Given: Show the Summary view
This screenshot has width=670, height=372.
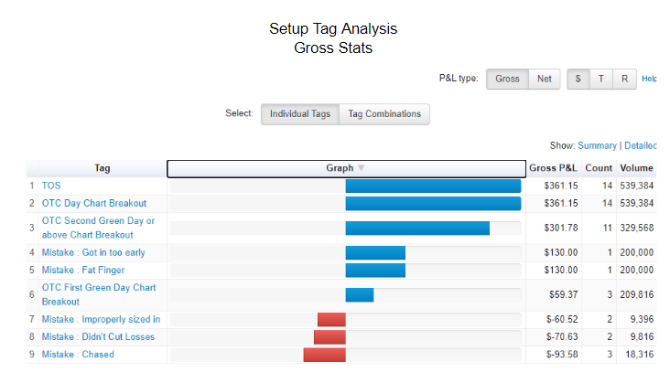Looking at the screenshot, I should [597, 145].
